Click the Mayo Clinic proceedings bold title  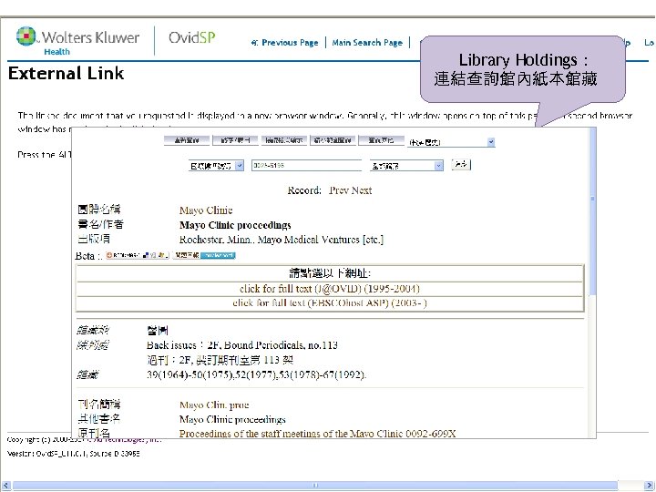tap(235, 225)
